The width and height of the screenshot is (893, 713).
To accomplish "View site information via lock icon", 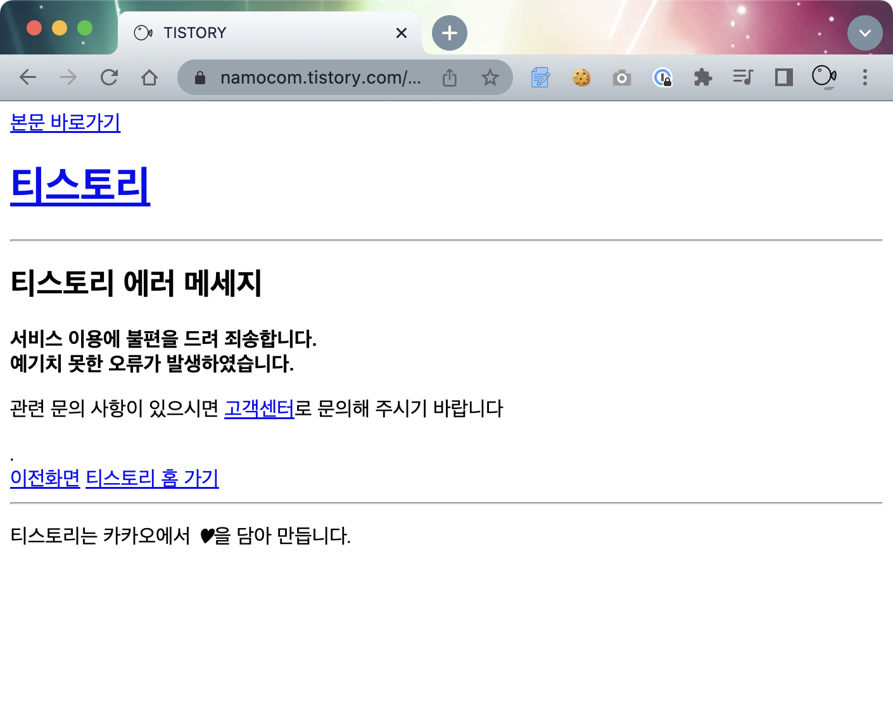I will (x=200, y=77).
